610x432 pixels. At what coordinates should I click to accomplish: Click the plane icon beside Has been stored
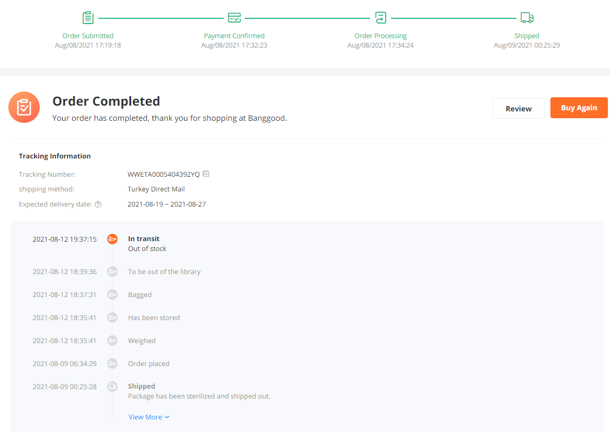coord(112,317)
